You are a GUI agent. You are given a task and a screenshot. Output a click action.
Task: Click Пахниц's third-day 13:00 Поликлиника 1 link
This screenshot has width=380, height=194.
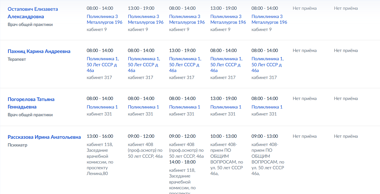point(185,64)
